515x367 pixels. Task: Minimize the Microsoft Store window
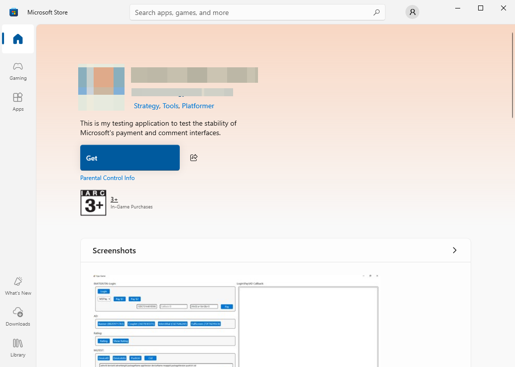click(458, 8)
